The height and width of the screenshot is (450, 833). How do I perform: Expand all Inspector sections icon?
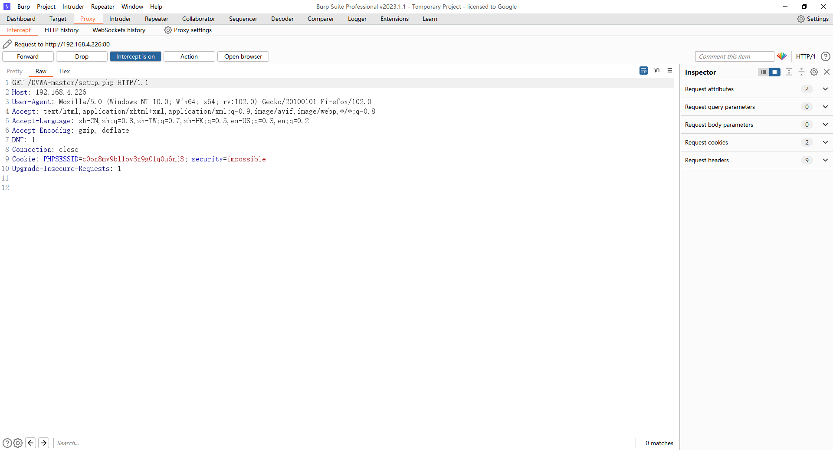click(789, 72)
